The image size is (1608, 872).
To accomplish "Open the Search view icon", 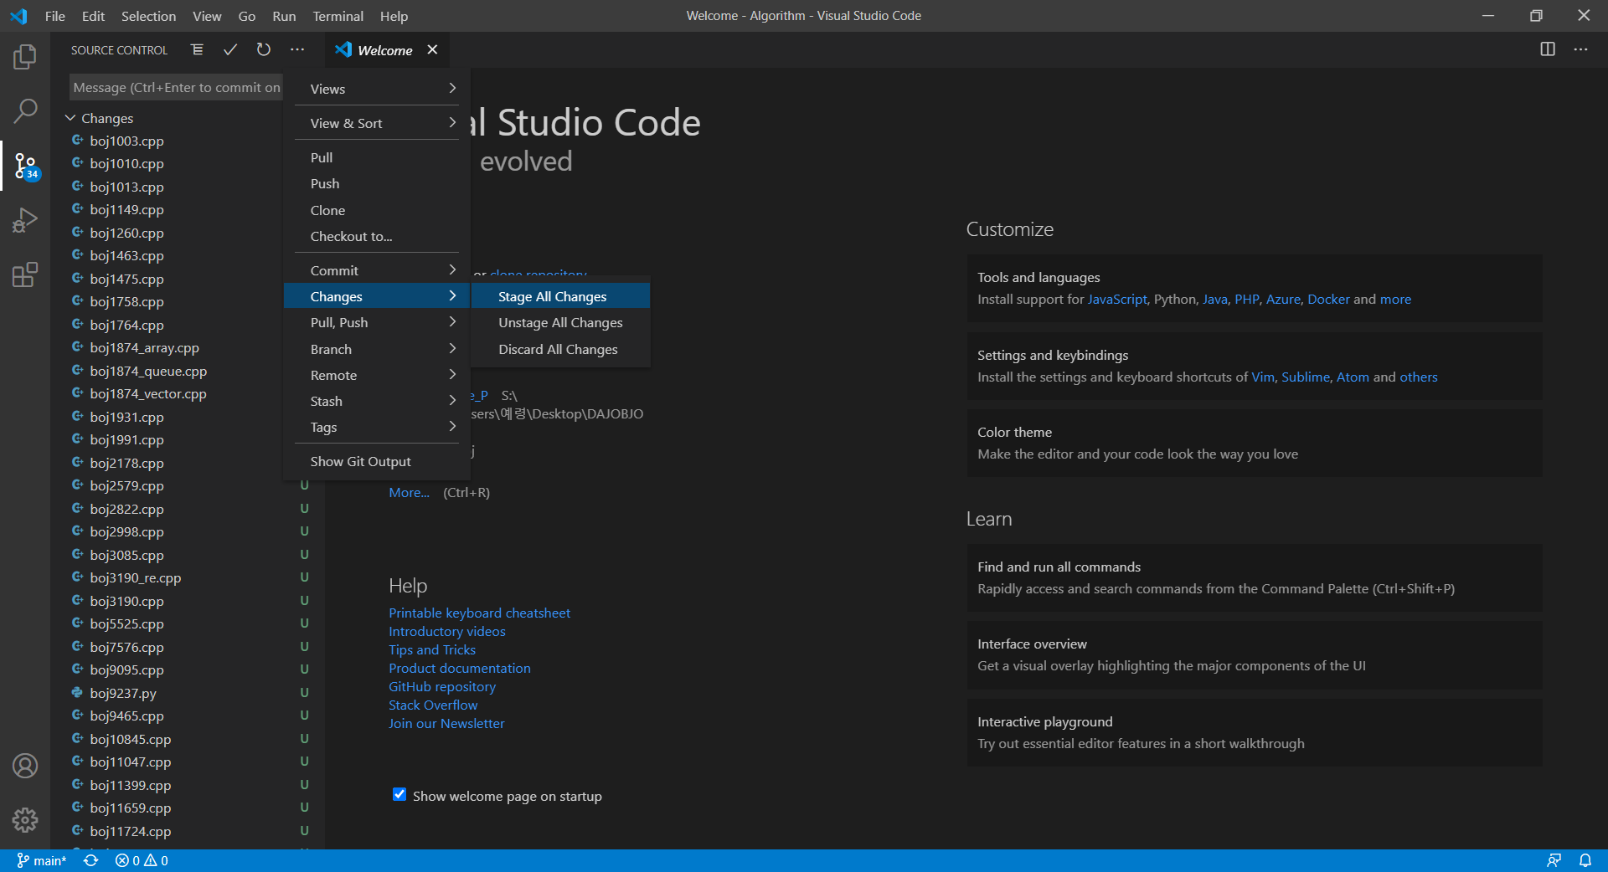I will pyautogui.click(x=25, y=110).
